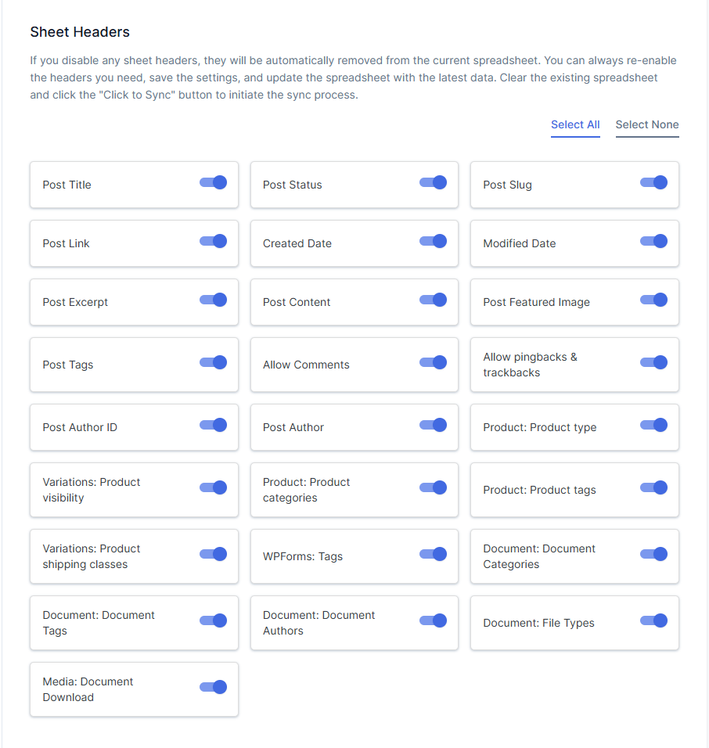Toggle Allow pingbacks & trackbacks switch
Screen dimensions: 709x748
(x=653, y=362)
